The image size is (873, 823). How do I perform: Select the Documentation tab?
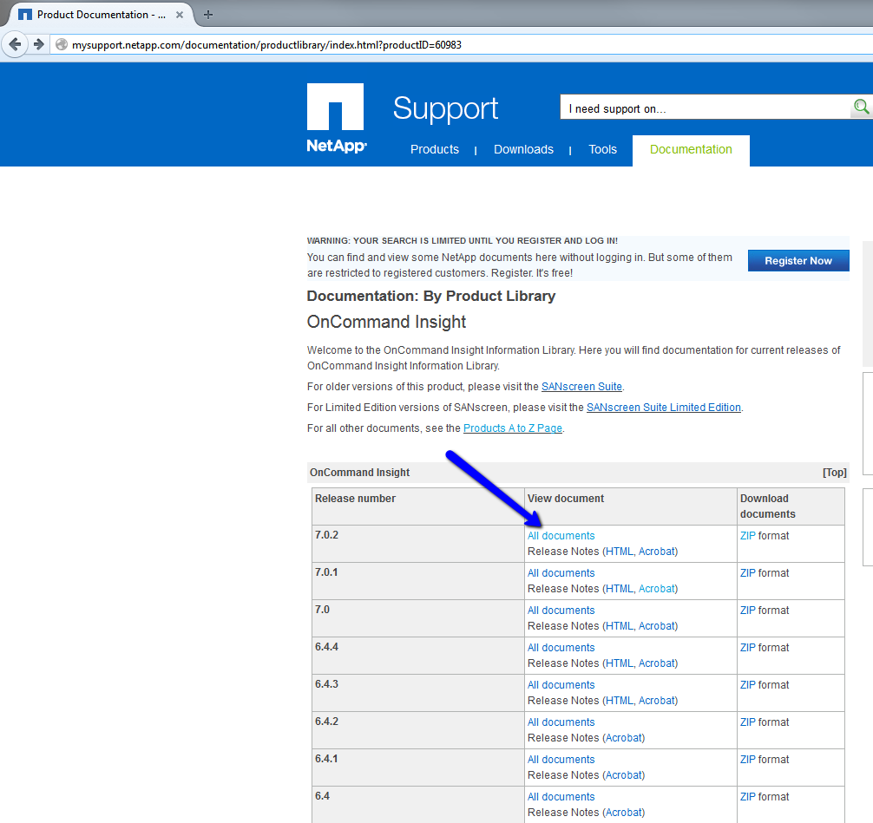[x=691, y=150]
